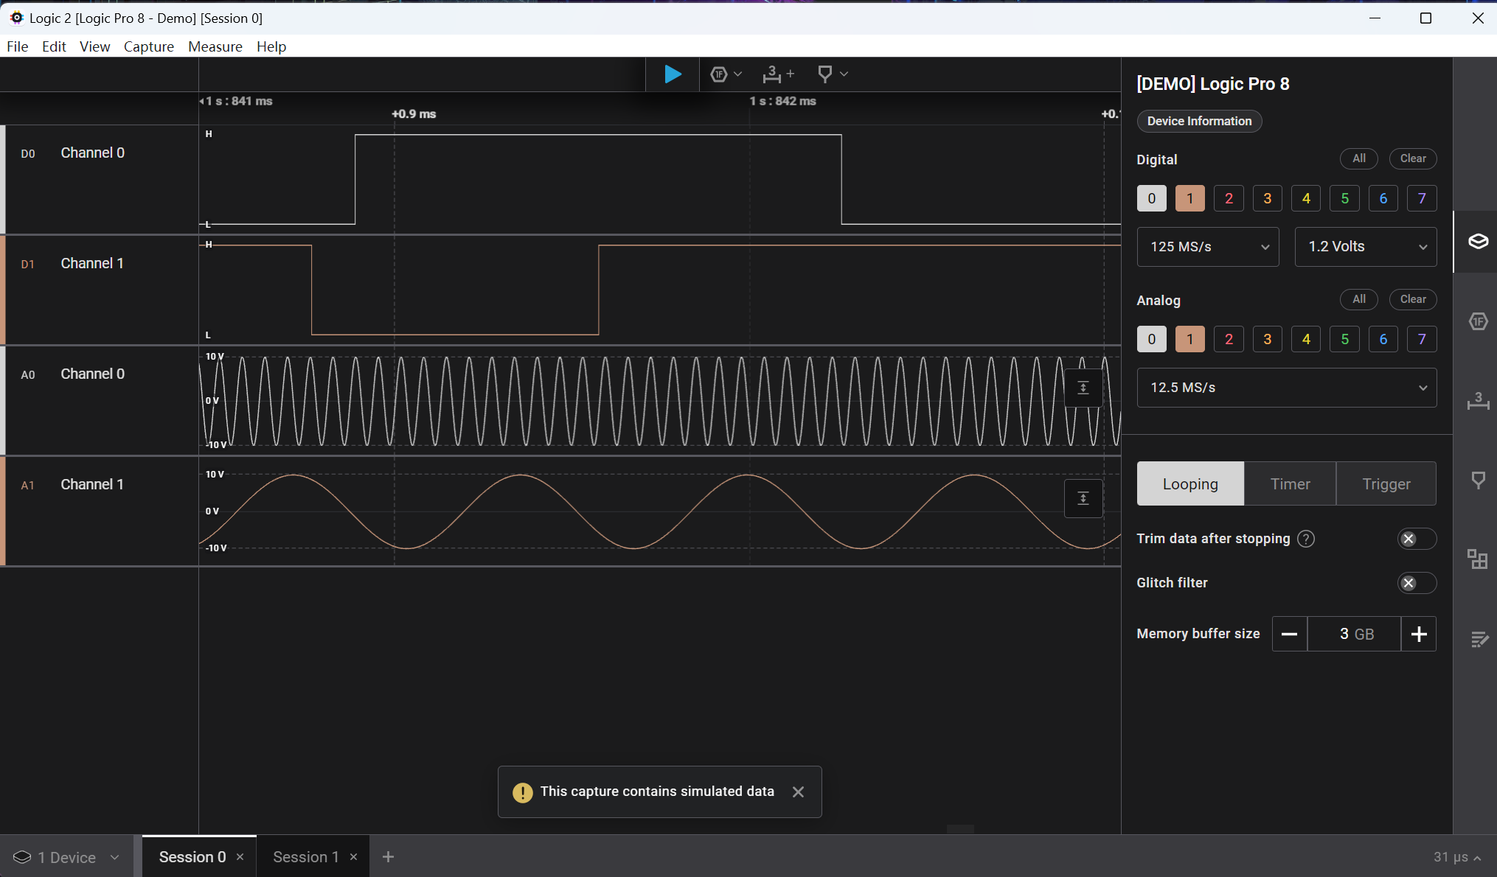Select the D1 Channel 1 label

[92, 264]
